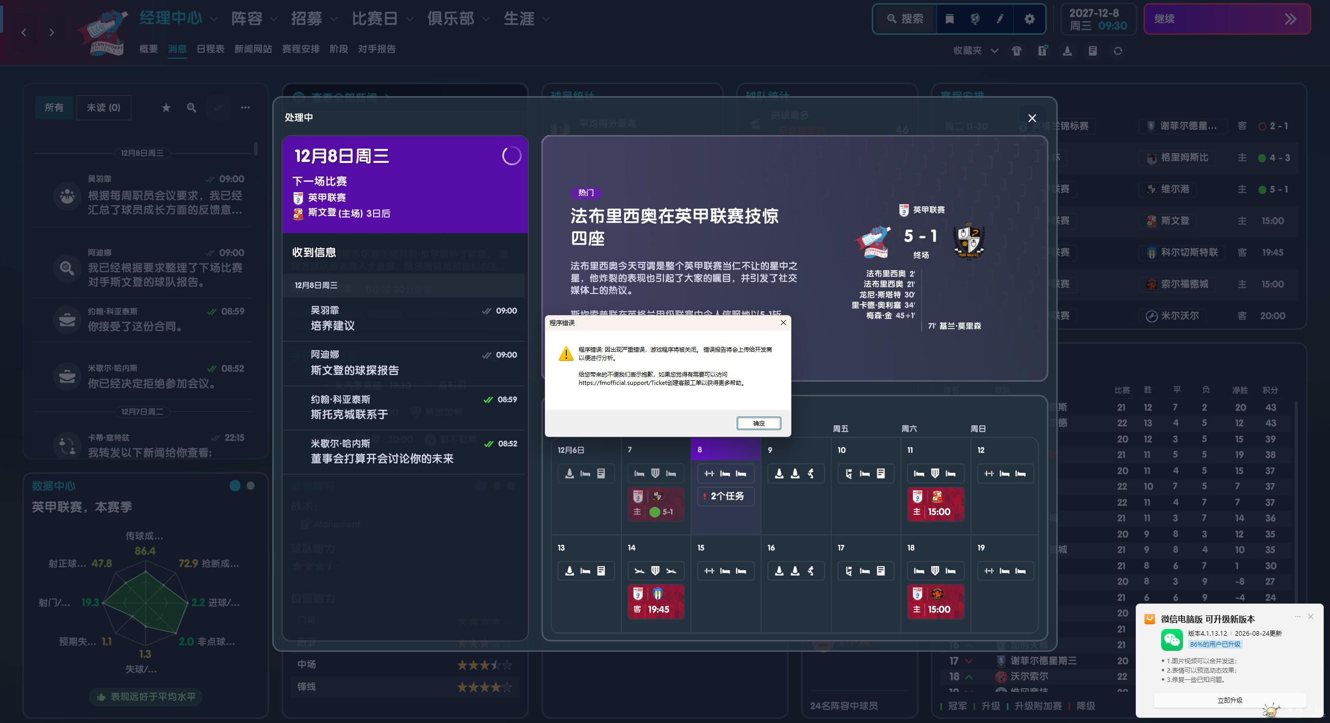Viewport: 1330px width, 723px height.
Task: Select the 未读 (0) inbox filter
Action: [103, 108]
